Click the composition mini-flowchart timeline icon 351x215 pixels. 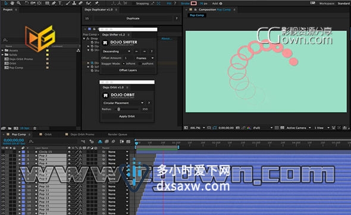click(x=83, y=141)
